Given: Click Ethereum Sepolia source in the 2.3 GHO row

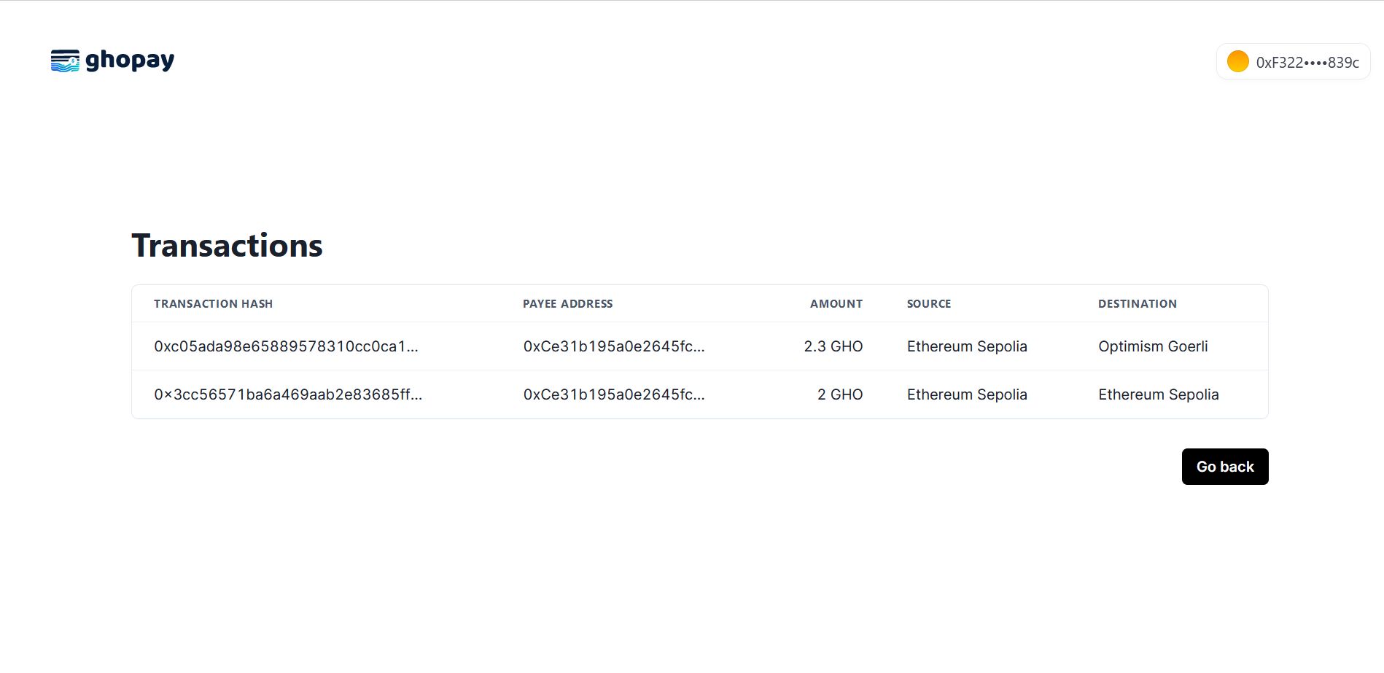Looking at the screenshot, I should click(x=967, y=346).
